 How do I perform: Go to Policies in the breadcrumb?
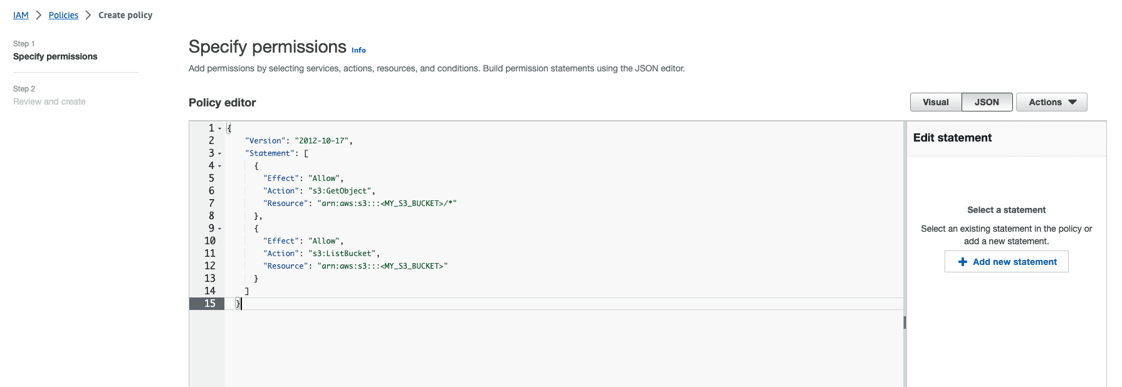tap(63, 15)
